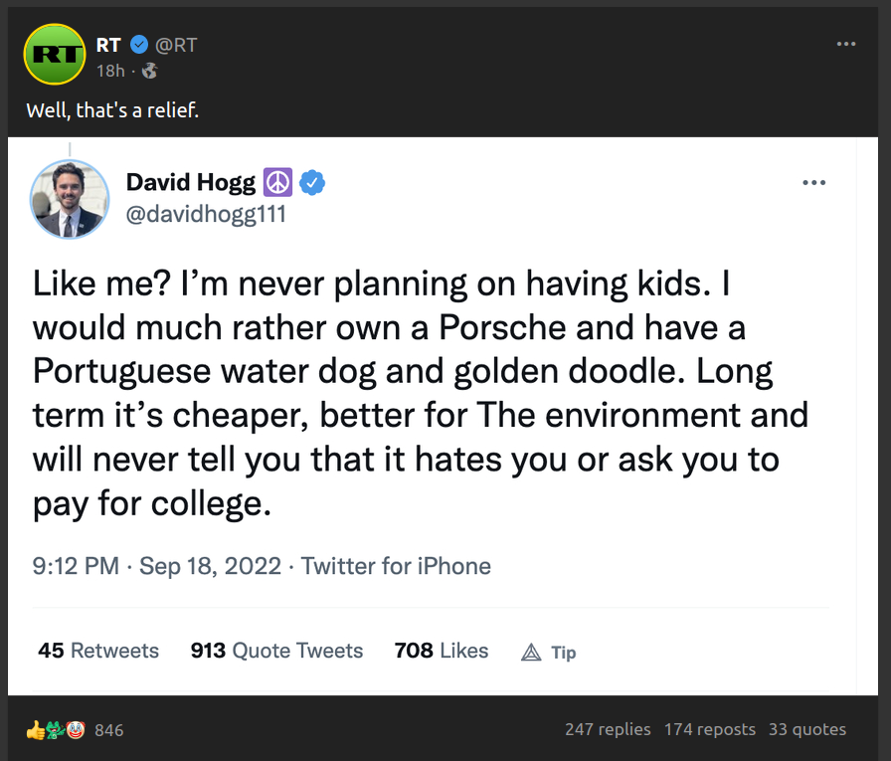
Task: Open the @RT handle link
Action: (176, 45)
